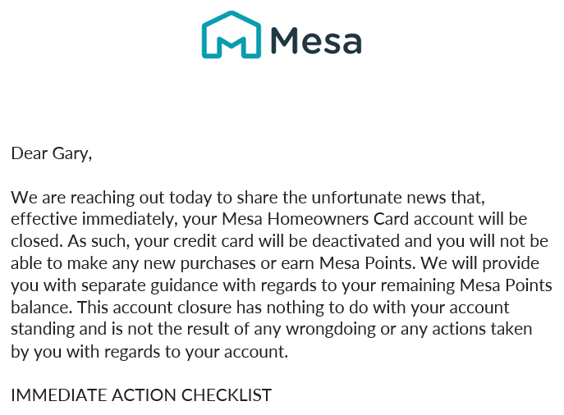Screen dimensions: 564x415
Task: Click the phrase "Mesa Homeowners Card"
Action: pos(310,219)
